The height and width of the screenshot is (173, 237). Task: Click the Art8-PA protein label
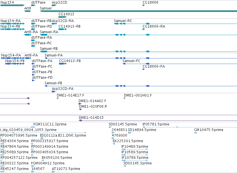pos(31,55)
